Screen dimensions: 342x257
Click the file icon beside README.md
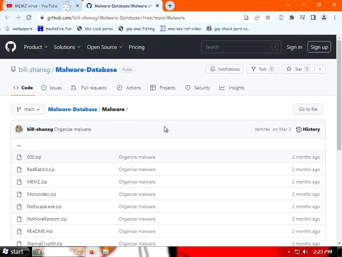tap(19, 232)
